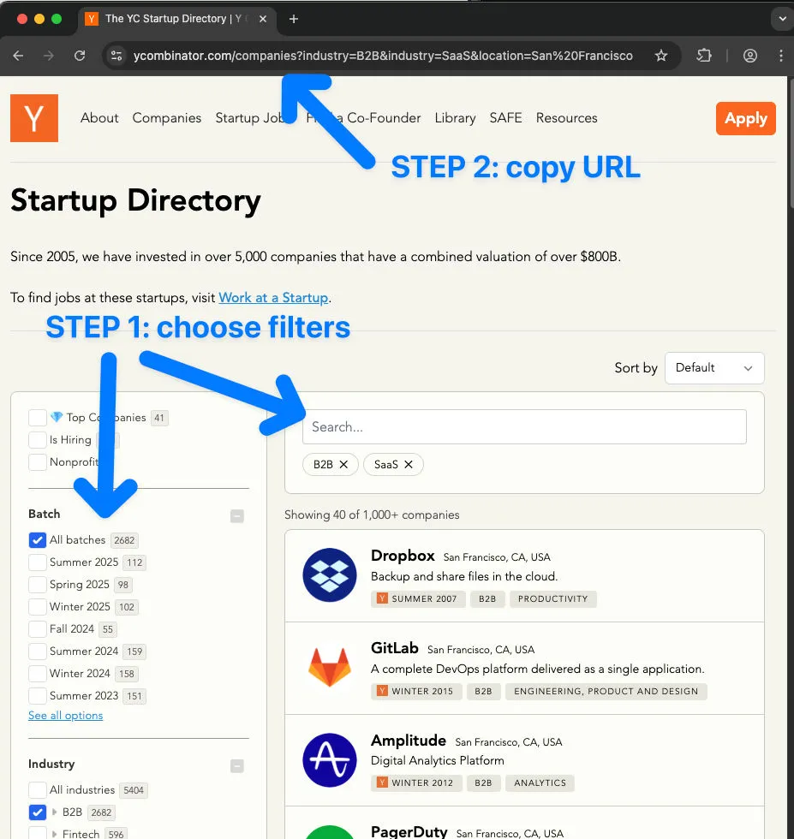Open the Companies nav item
This screenshot has height=839, width=794.
[x=166, y=118]
